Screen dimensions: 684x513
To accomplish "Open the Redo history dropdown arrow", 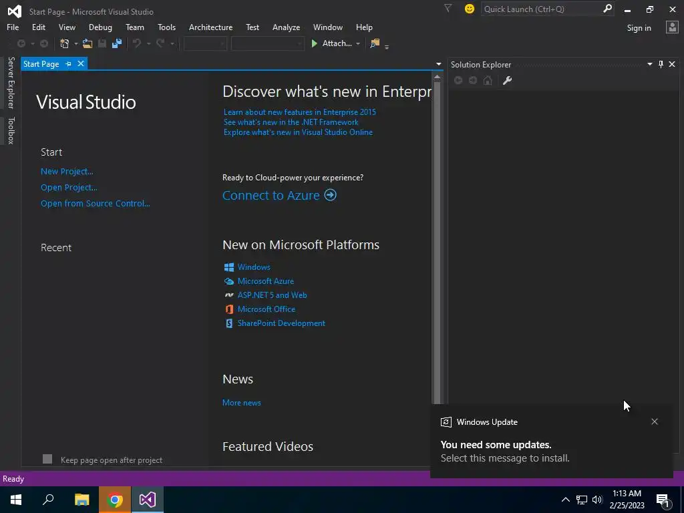I will pyautogui.click(x=172, y=43).
